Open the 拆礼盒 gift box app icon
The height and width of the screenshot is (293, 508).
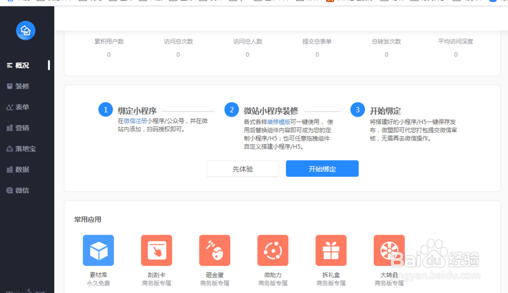pos(331,250)
